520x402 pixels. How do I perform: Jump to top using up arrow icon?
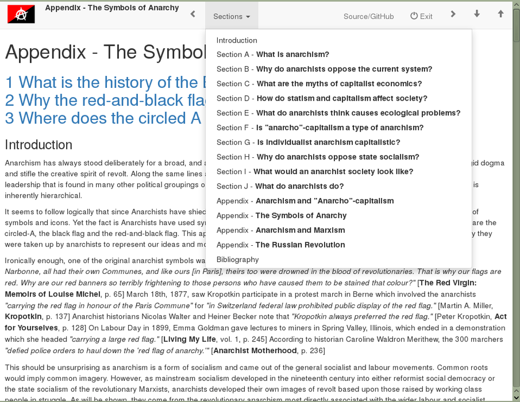coord(500,14)
